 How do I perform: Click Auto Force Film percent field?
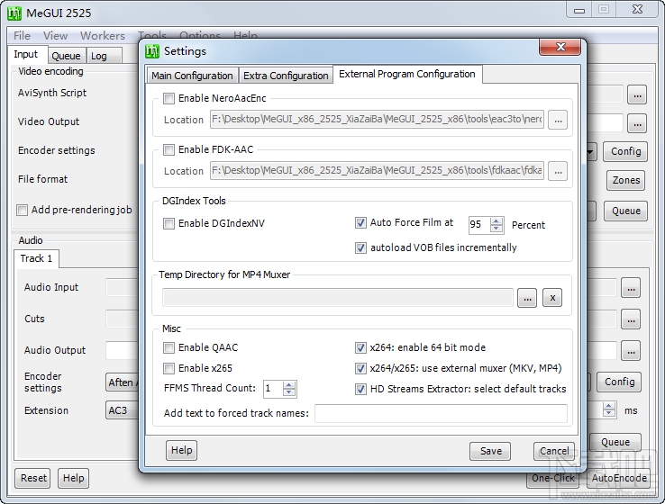(479, 225)
